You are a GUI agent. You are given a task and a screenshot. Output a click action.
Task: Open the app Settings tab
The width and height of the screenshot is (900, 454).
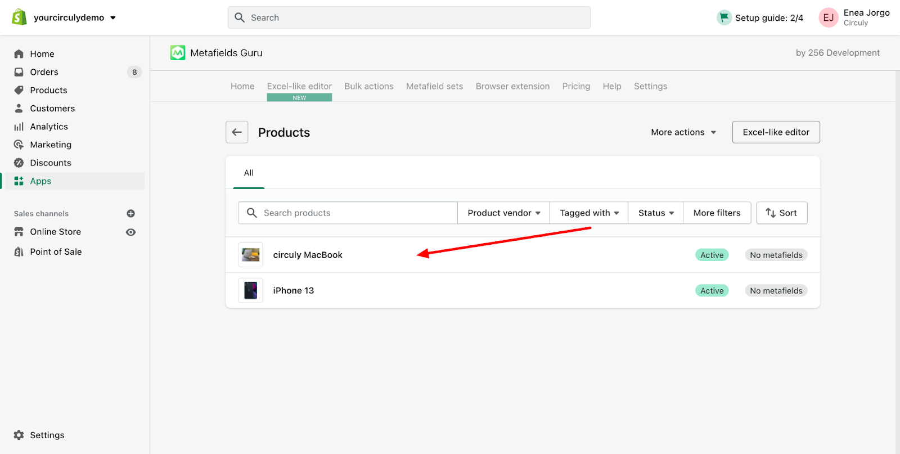click(x=650, y=86)
